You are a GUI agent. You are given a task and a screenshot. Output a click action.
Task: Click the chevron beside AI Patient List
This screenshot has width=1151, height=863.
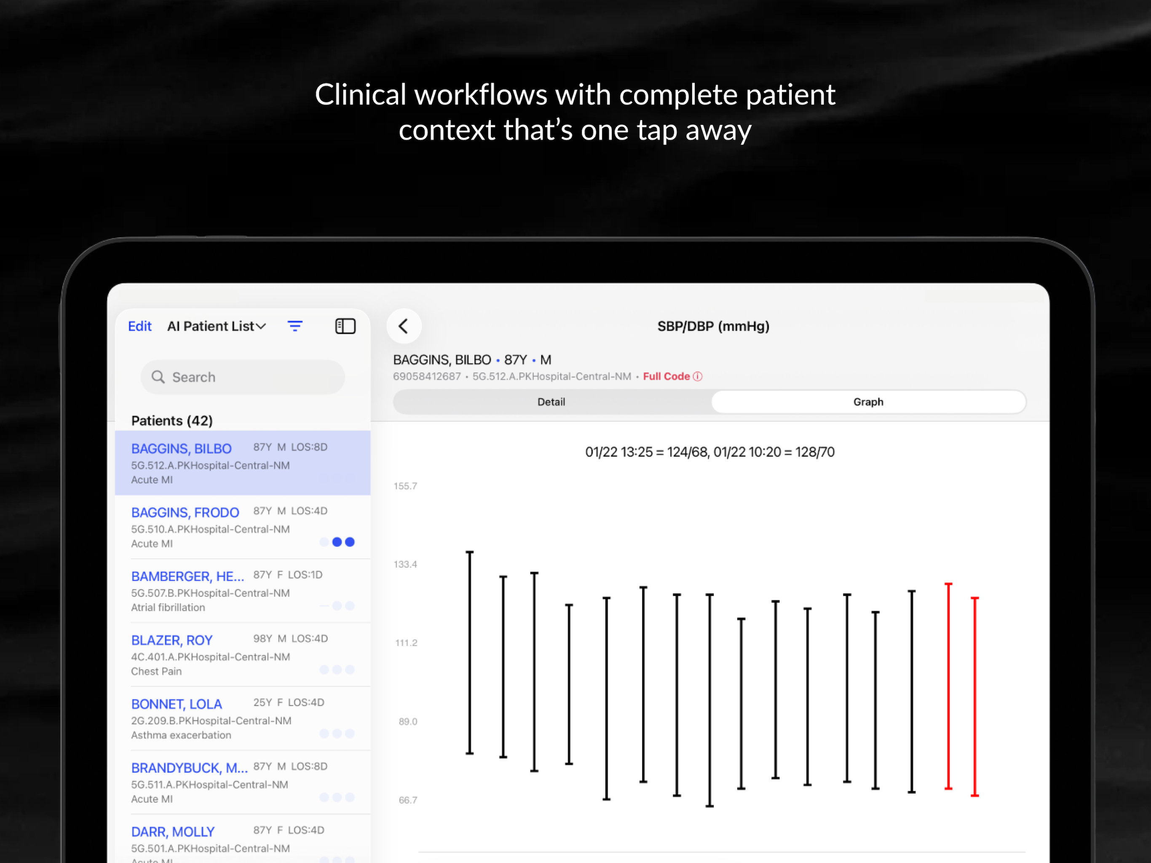pyautogui.click(x=261, y=326)
